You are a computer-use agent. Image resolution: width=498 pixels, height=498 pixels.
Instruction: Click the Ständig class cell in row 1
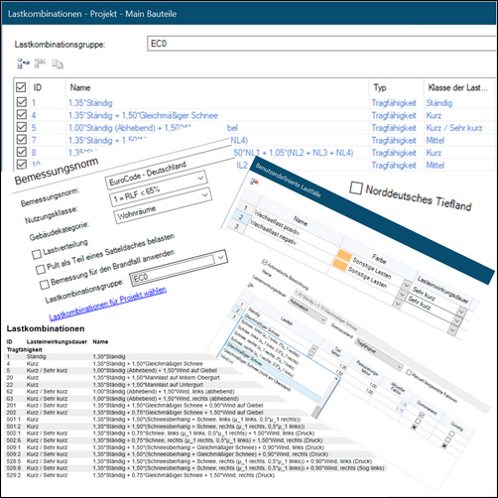tap(439, 103)
